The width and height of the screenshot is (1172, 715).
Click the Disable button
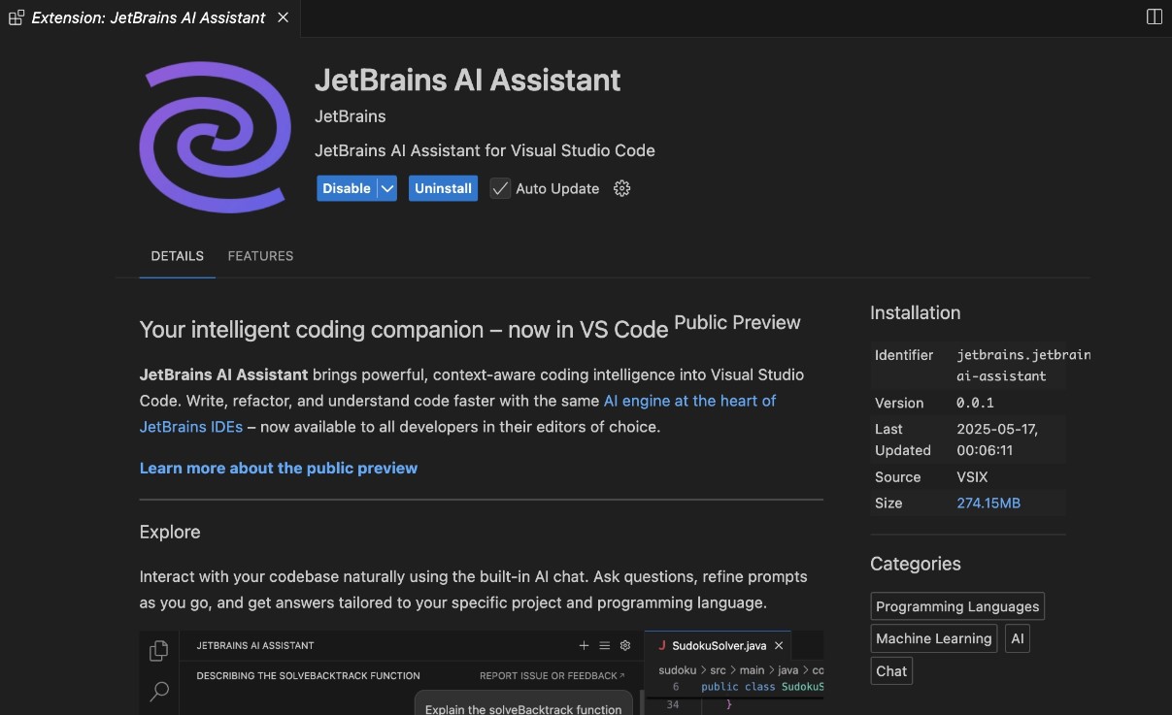click(x=347, y=188)
